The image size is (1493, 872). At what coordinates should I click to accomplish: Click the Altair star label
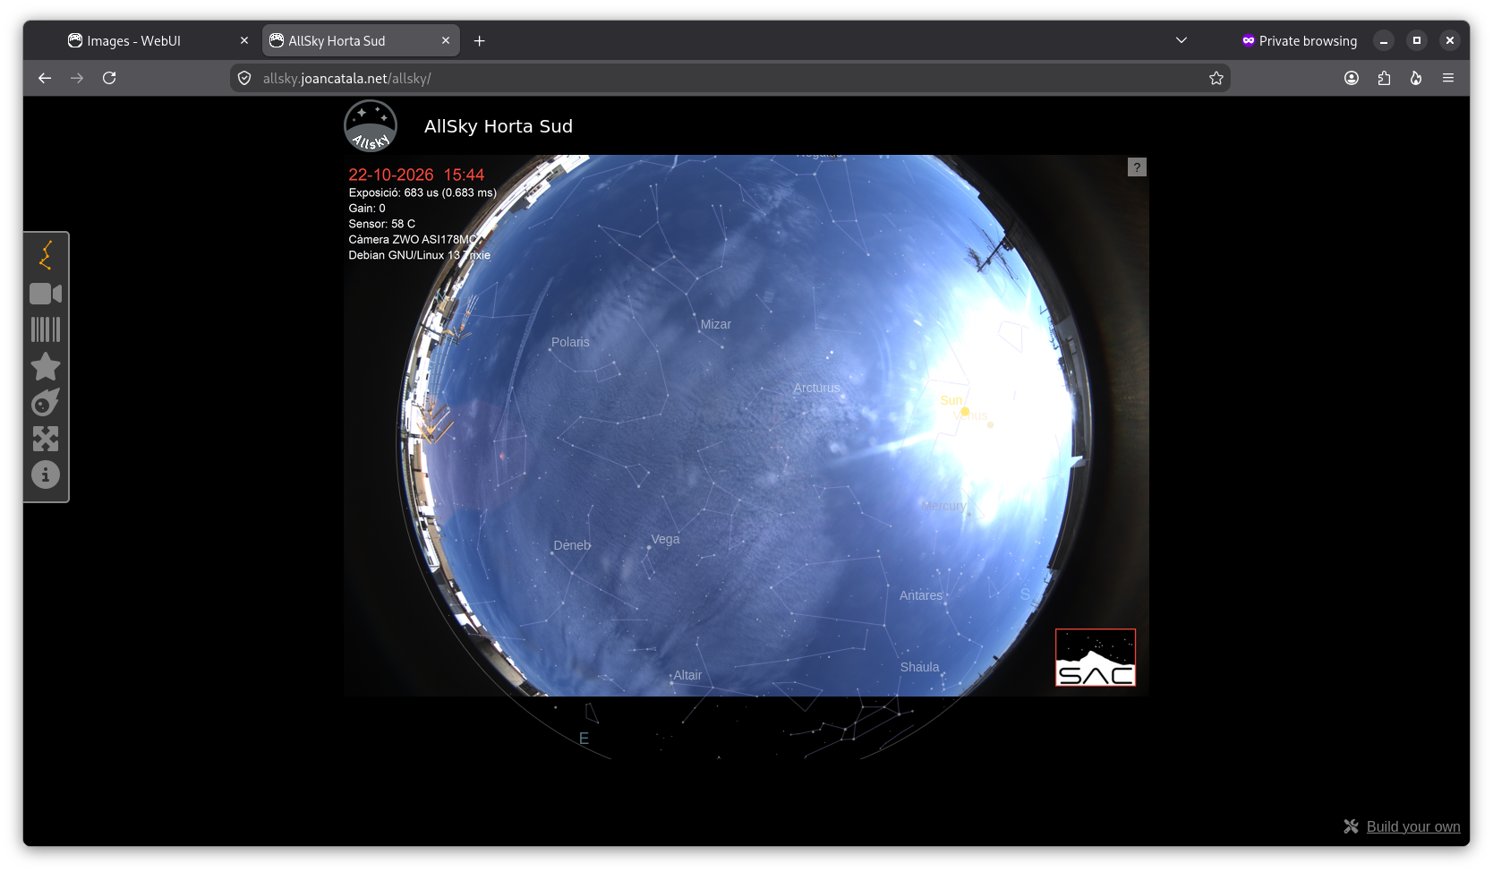[687, 675]
